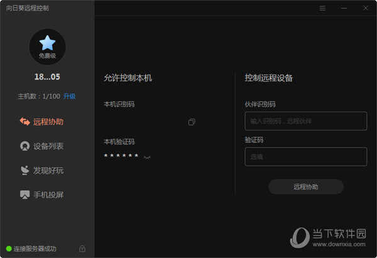
Task: Click the 本机验证码 label
Action: coord(119,142)
